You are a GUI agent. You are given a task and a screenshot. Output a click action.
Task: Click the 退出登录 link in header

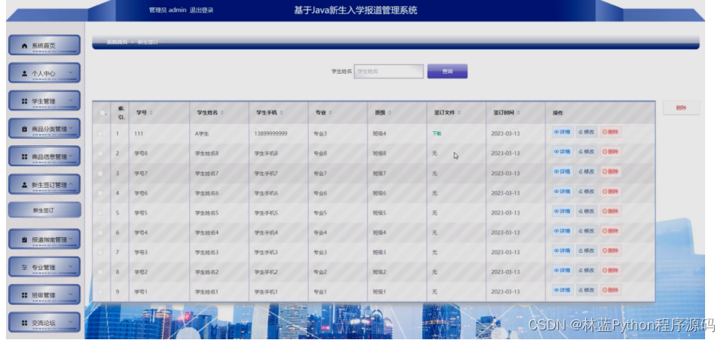click(x=202, y=10)
